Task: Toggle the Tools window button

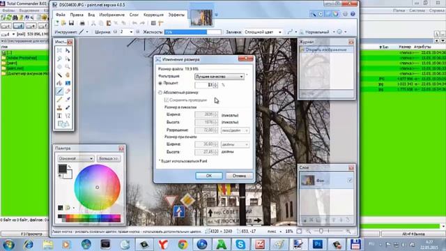Action: point(313,14)
